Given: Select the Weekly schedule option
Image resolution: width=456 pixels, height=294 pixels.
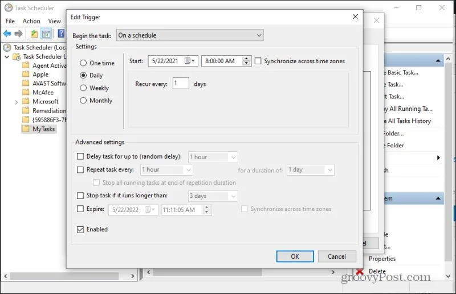Looking at the screenshot, I should (83, 88).
